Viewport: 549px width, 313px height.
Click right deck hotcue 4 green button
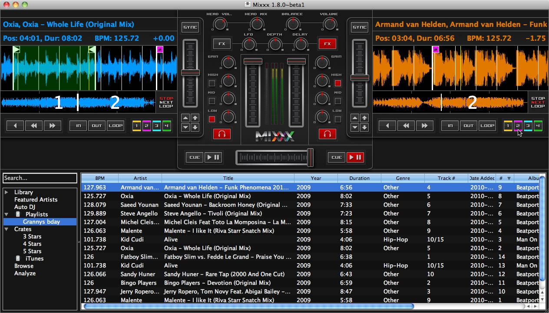pyautogui.click(x=538, y=126)
